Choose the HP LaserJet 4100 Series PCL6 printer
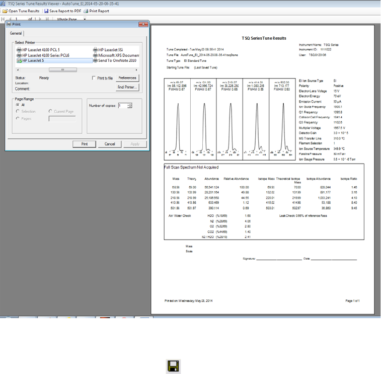381x374 pixels. (45, 55)
